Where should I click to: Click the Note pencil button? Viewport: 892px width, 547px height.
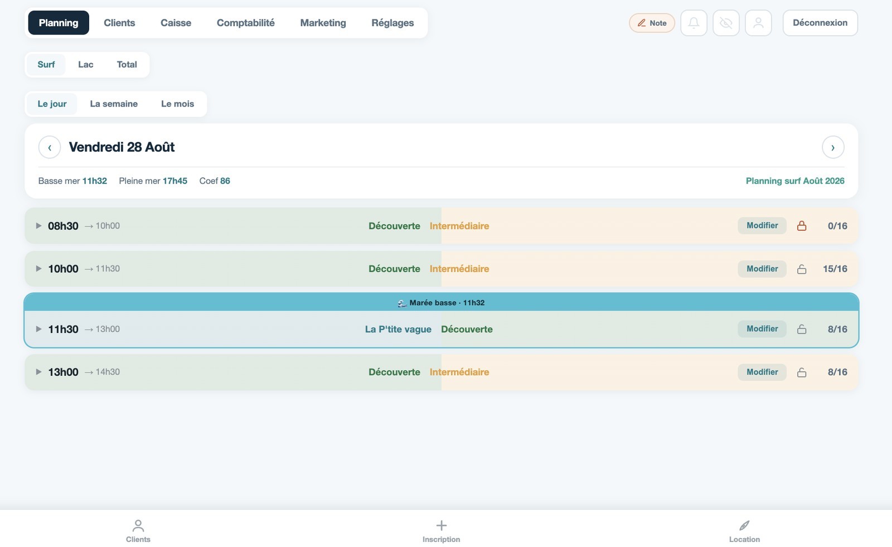tap(652, 23)
